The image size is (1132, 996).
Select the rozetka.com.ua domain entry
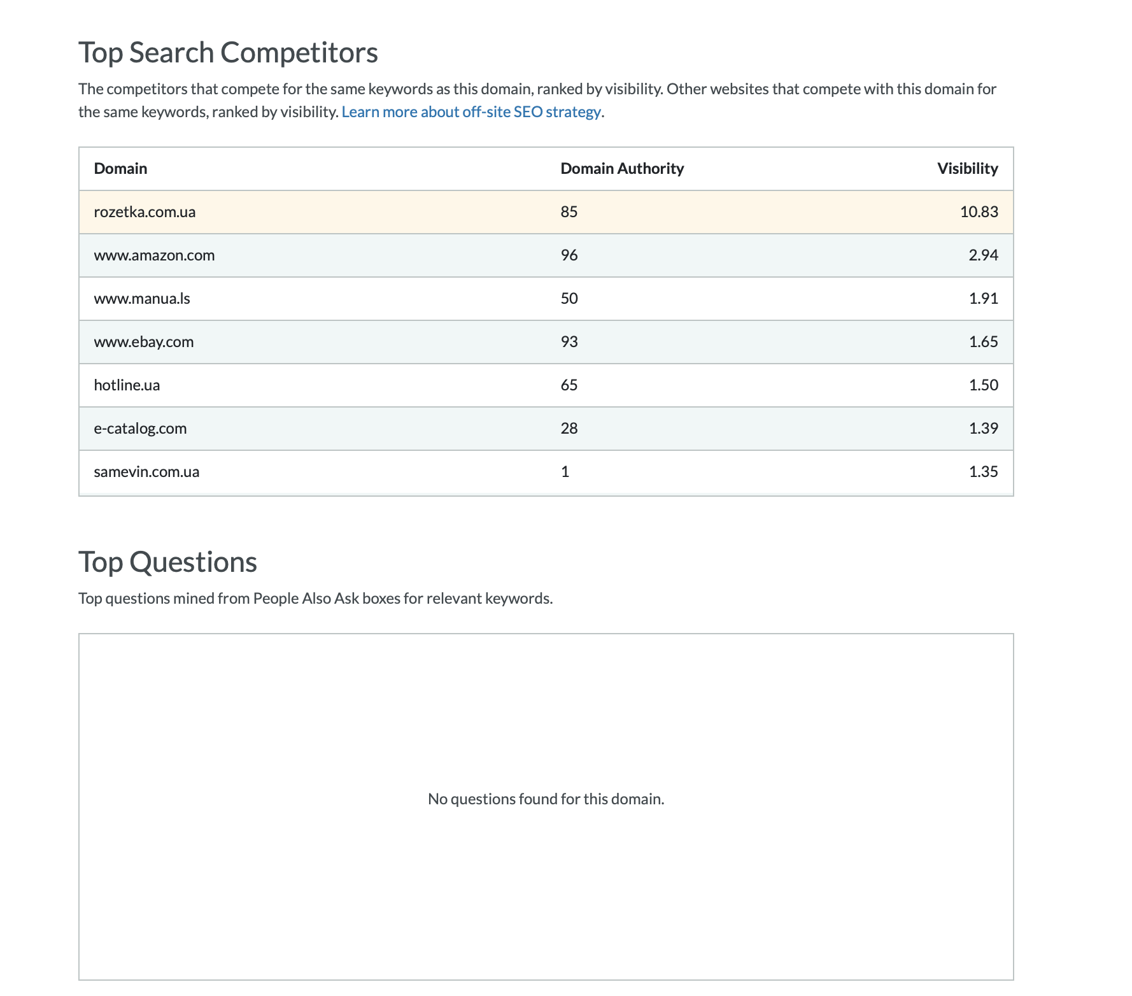coord(145,212)
